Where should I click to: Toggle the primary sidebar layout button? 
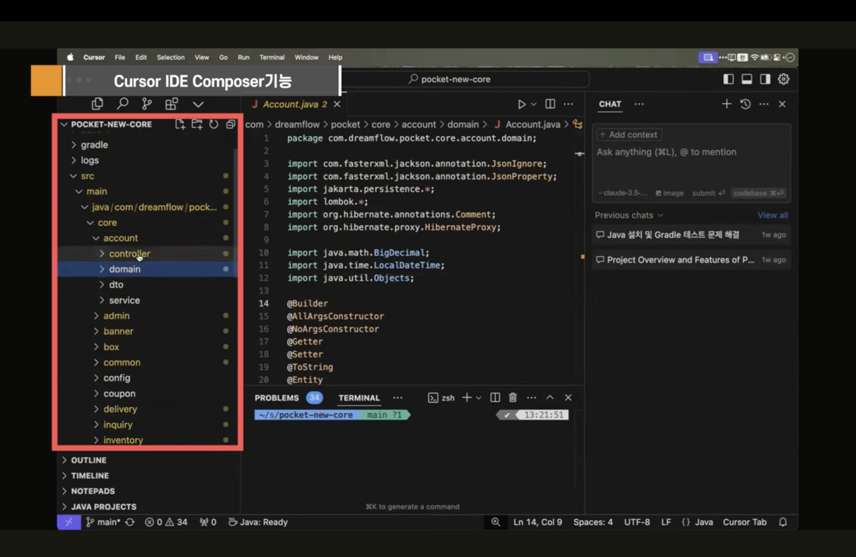(x=728, y=79)
